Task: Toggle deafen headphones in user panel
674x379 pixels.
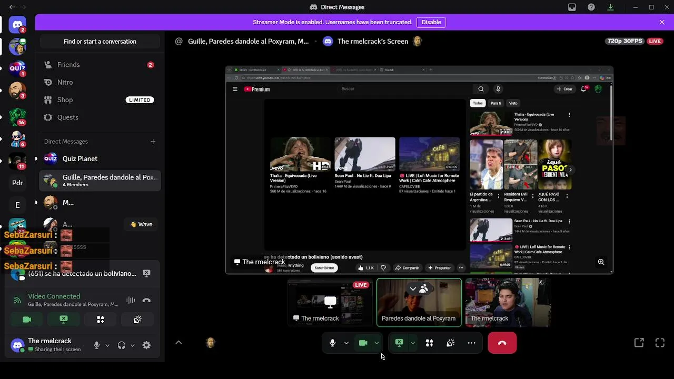Action: tap(122, 345)
